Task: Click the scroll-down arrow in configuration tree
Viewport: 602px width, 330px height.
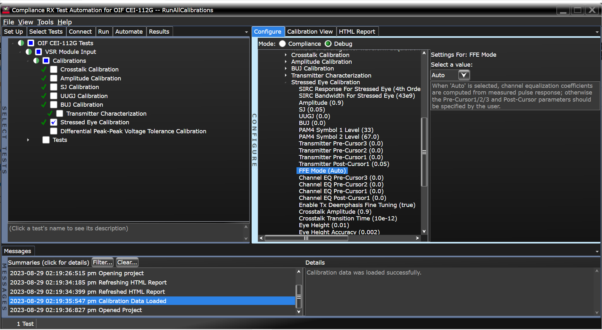Action: (424, 231)
